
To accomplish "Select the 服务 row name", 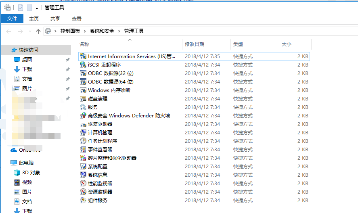I will click(93, 107).
